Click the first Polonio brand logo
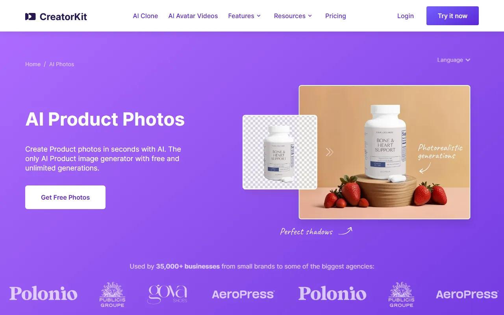Image resolution: width=504 pixels, height=315 pixels. coord(43,294)
